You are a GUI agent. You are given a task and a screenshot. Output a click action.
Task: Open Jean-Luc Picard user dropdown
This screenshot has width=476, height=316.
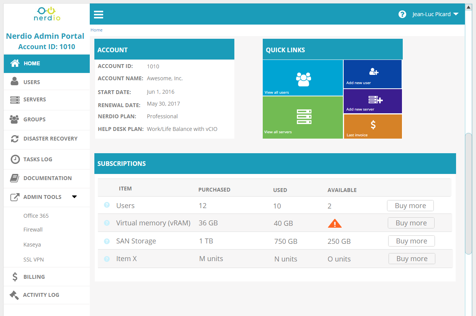tap(435, 15)
